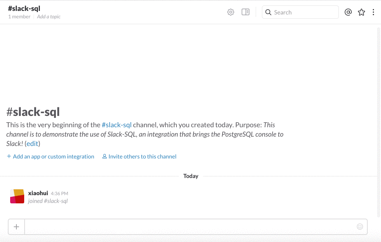Image resolution: width=381 pixels, height=242 pixels.
Task: Click the xiaohui username
Action: [38, 193]
